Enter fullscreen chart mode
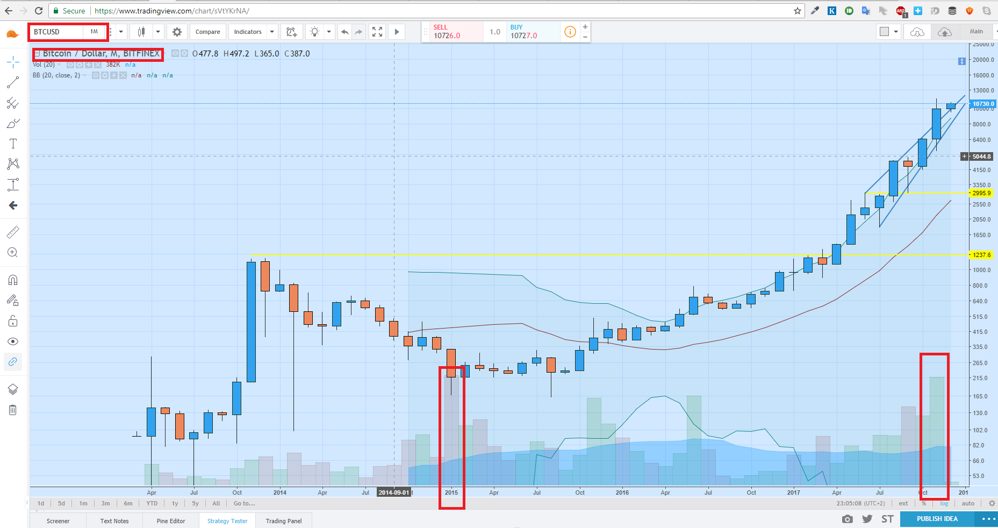This screenshot has height=528, width=998. coord(377,32)
